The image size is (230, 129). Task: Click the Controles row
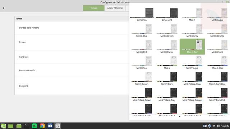coord(72,57)
